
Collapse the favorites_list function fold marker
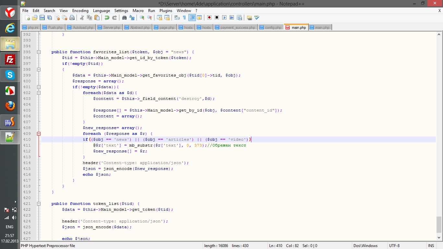pos(39,52)
